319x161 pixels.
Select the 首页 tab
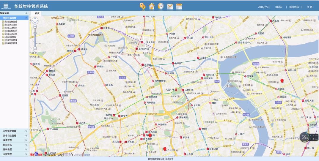(37, 13)
